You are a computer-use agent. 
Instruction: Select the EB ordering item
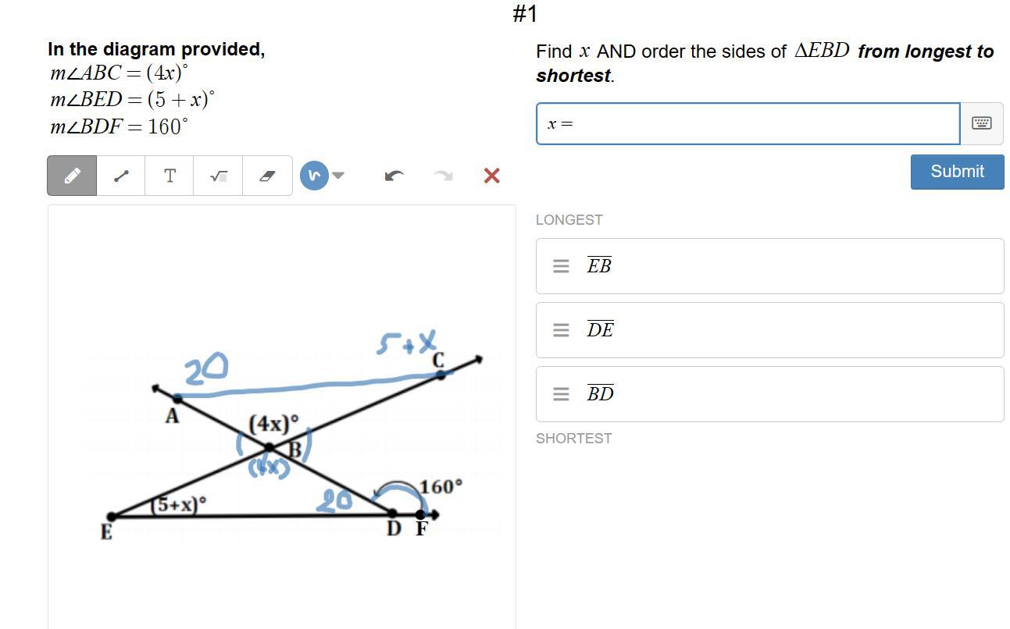tap(769, 266)
